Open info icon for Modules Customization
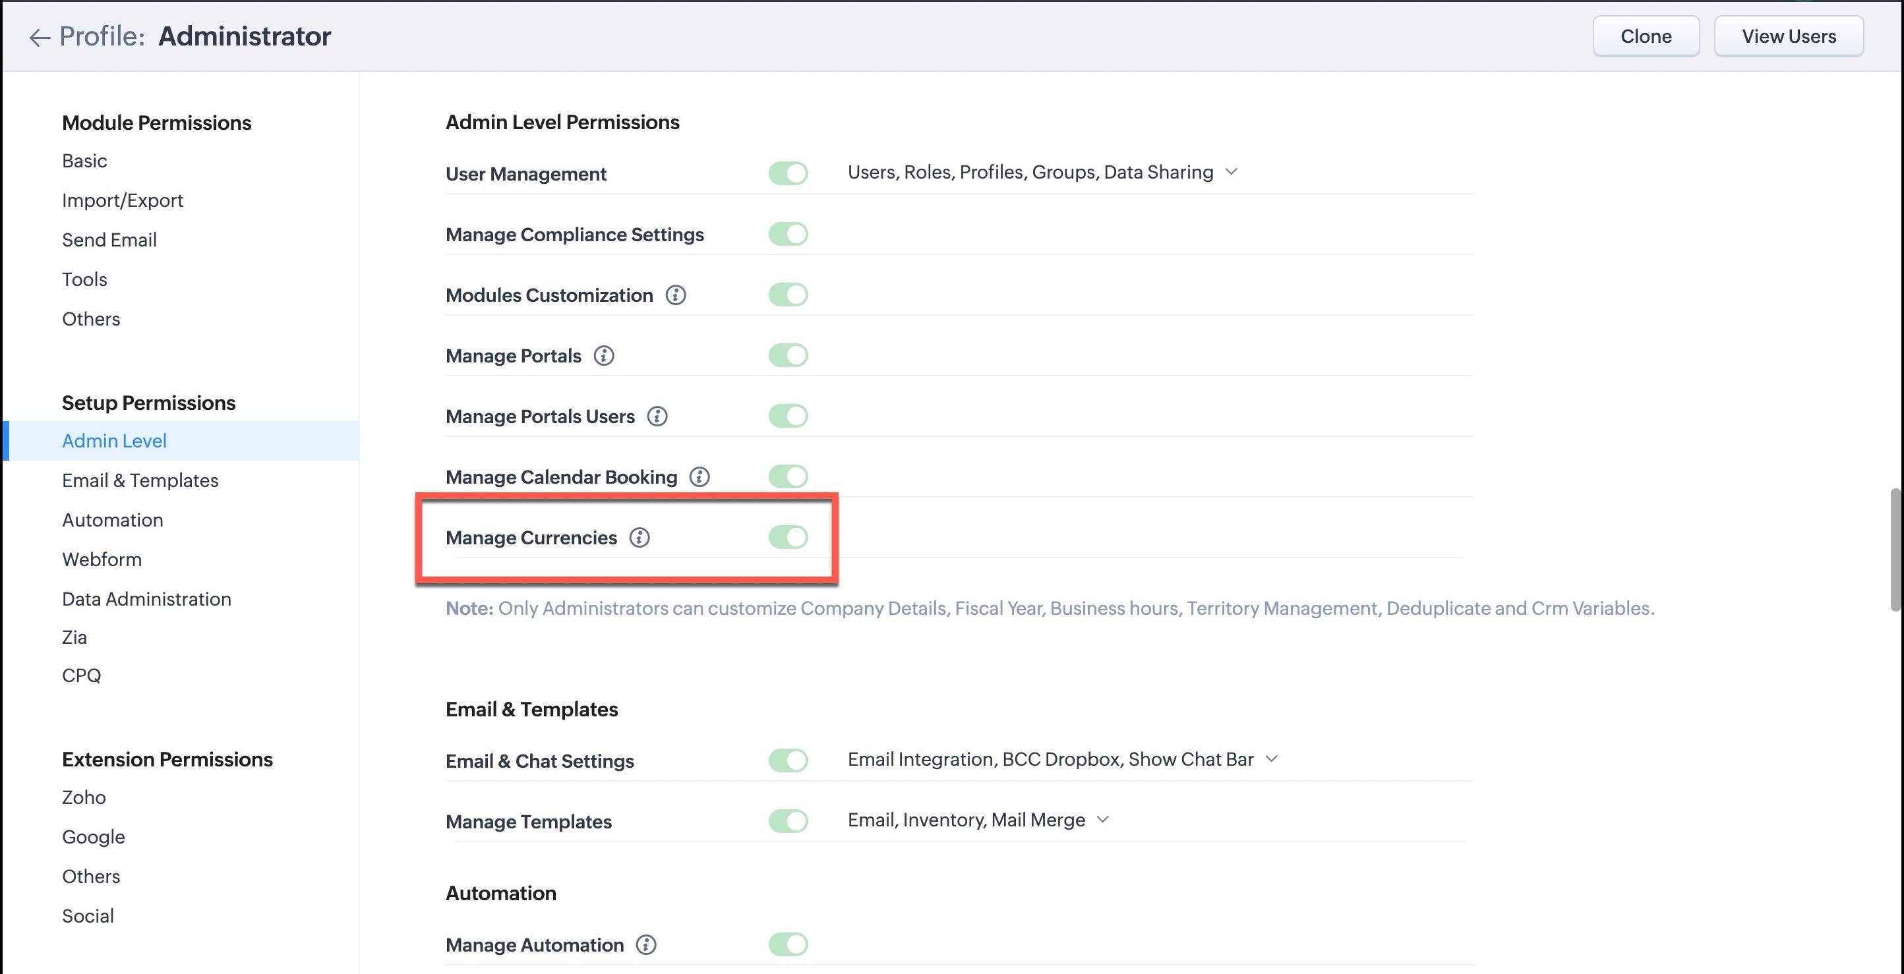The height and width of the screenshot is (974, 1904). [676, 296]
